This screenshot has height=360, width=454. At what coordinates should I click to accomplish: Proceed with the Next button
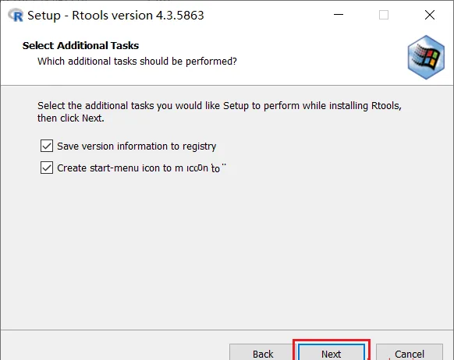click(332, 353)
